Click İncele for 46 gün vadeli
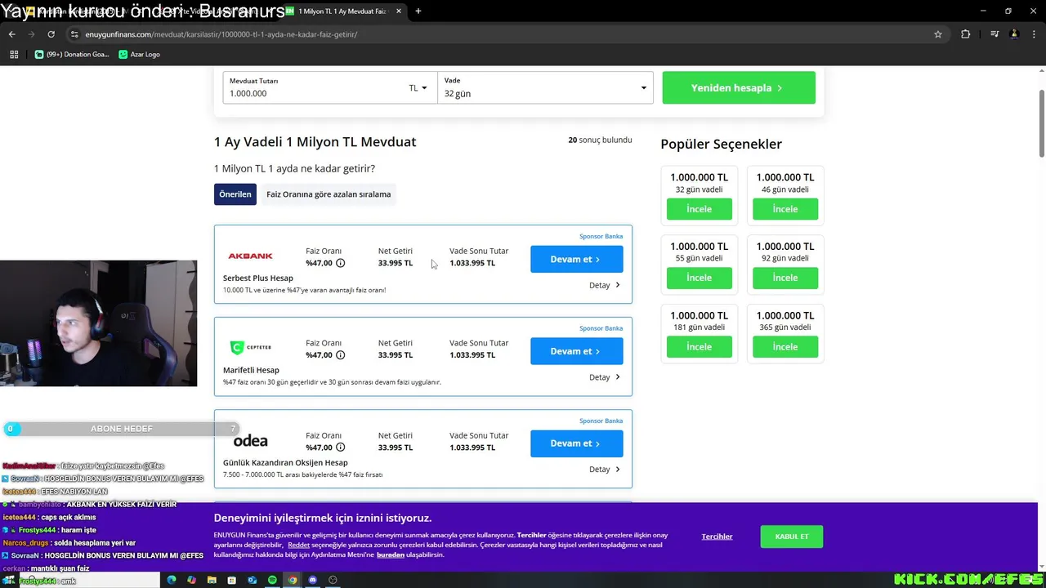This screenshot has width=1046, height=588. pos(785,209)
